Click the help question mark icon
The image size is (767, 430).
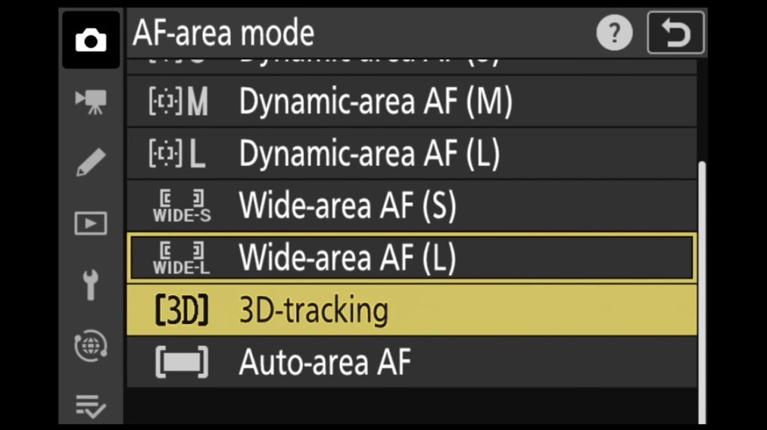(614, 34)
